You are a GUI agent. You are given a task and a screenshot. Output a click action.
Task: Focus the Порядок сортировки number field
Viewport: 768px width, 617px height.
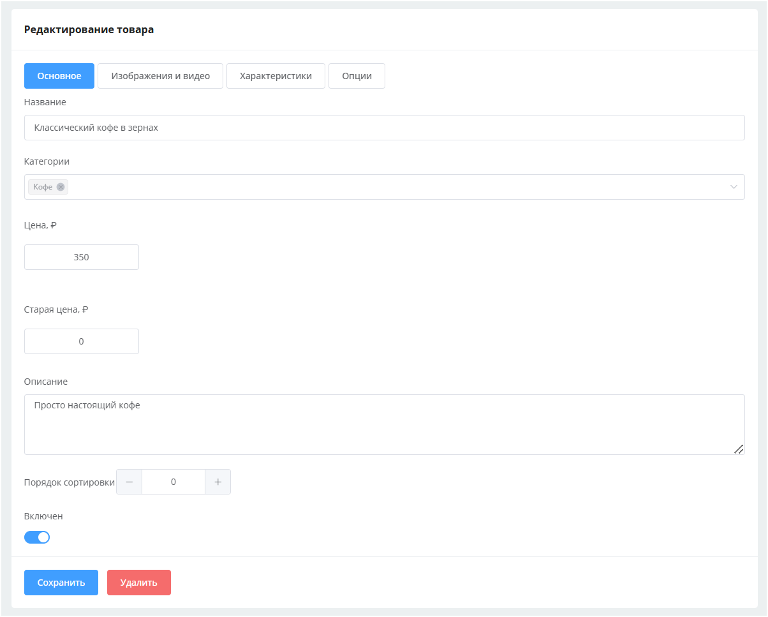[x=174, y=482]
